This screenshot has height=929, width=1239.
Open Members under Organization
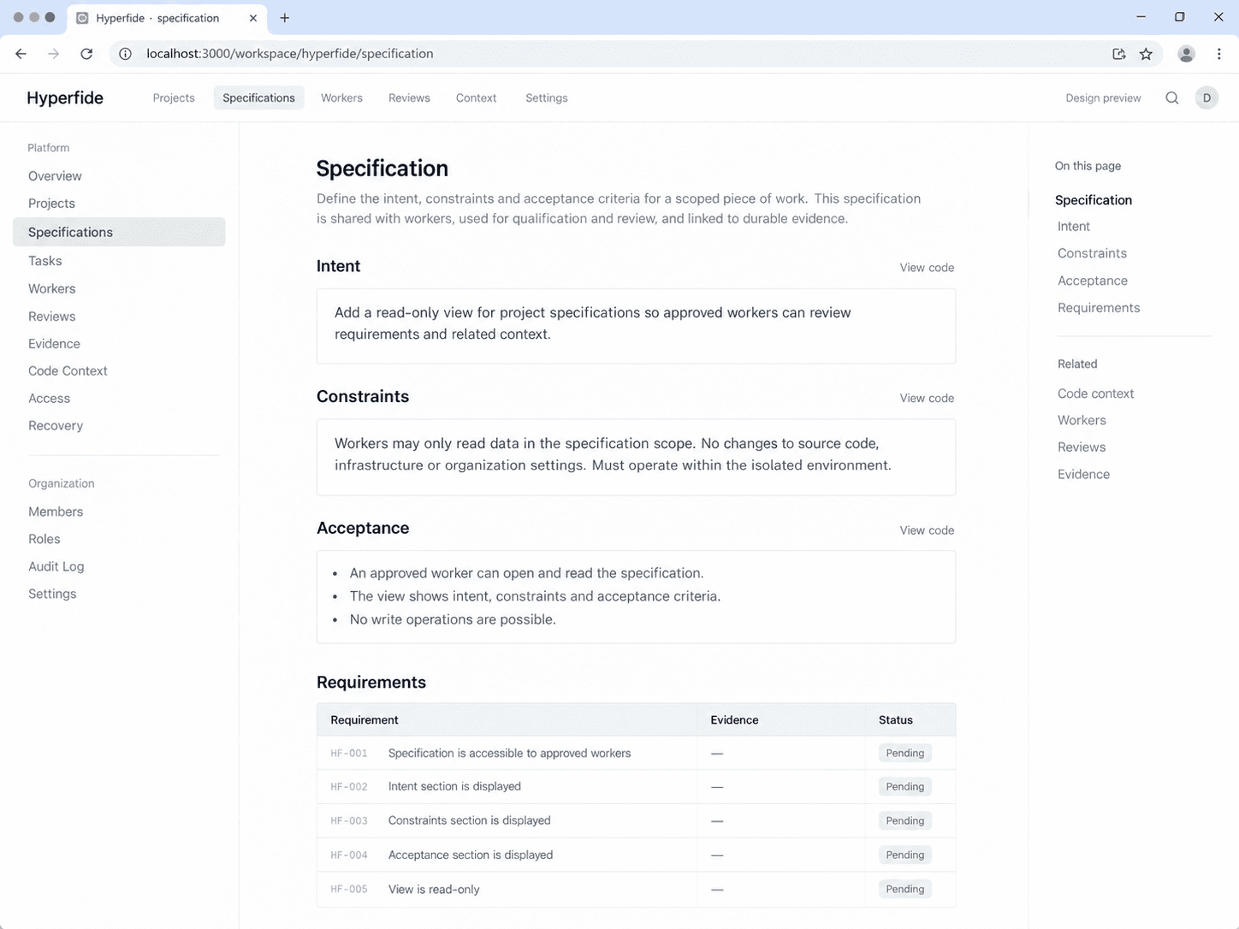click(x=56, y=512)
